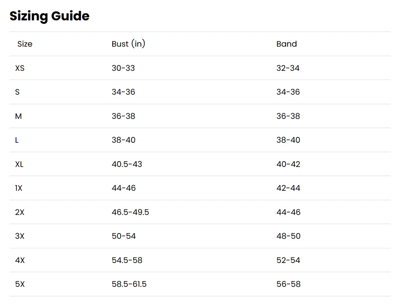The height and width of the screenshot is (304, 402).
Task: Click the Sizing Guide heading
Action: coord(49,16)
